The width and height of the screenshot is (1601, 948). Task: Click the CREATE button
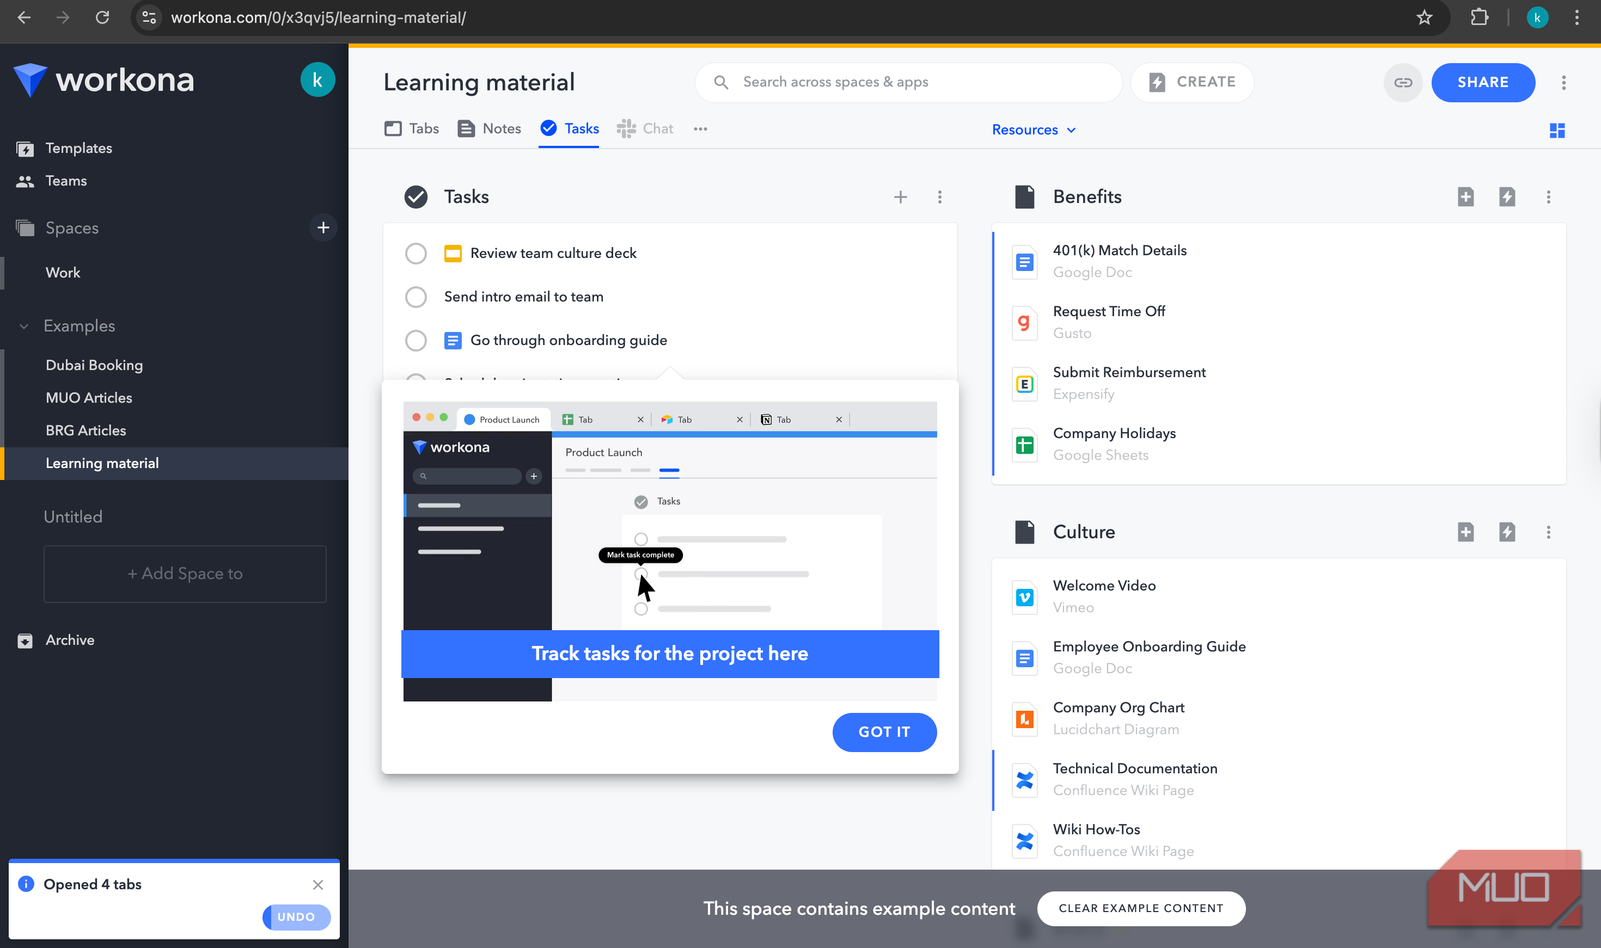point(1192,82)
